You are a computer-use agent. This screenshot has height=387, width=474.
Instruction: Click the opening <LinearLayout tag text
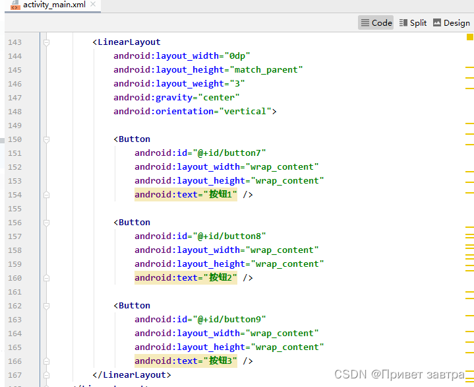coord(127,42)
